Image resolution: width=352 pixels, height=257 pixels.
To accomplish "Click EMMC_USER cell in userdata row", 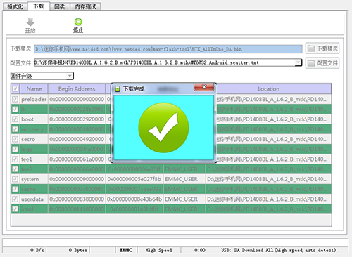I will coord(184,199).
